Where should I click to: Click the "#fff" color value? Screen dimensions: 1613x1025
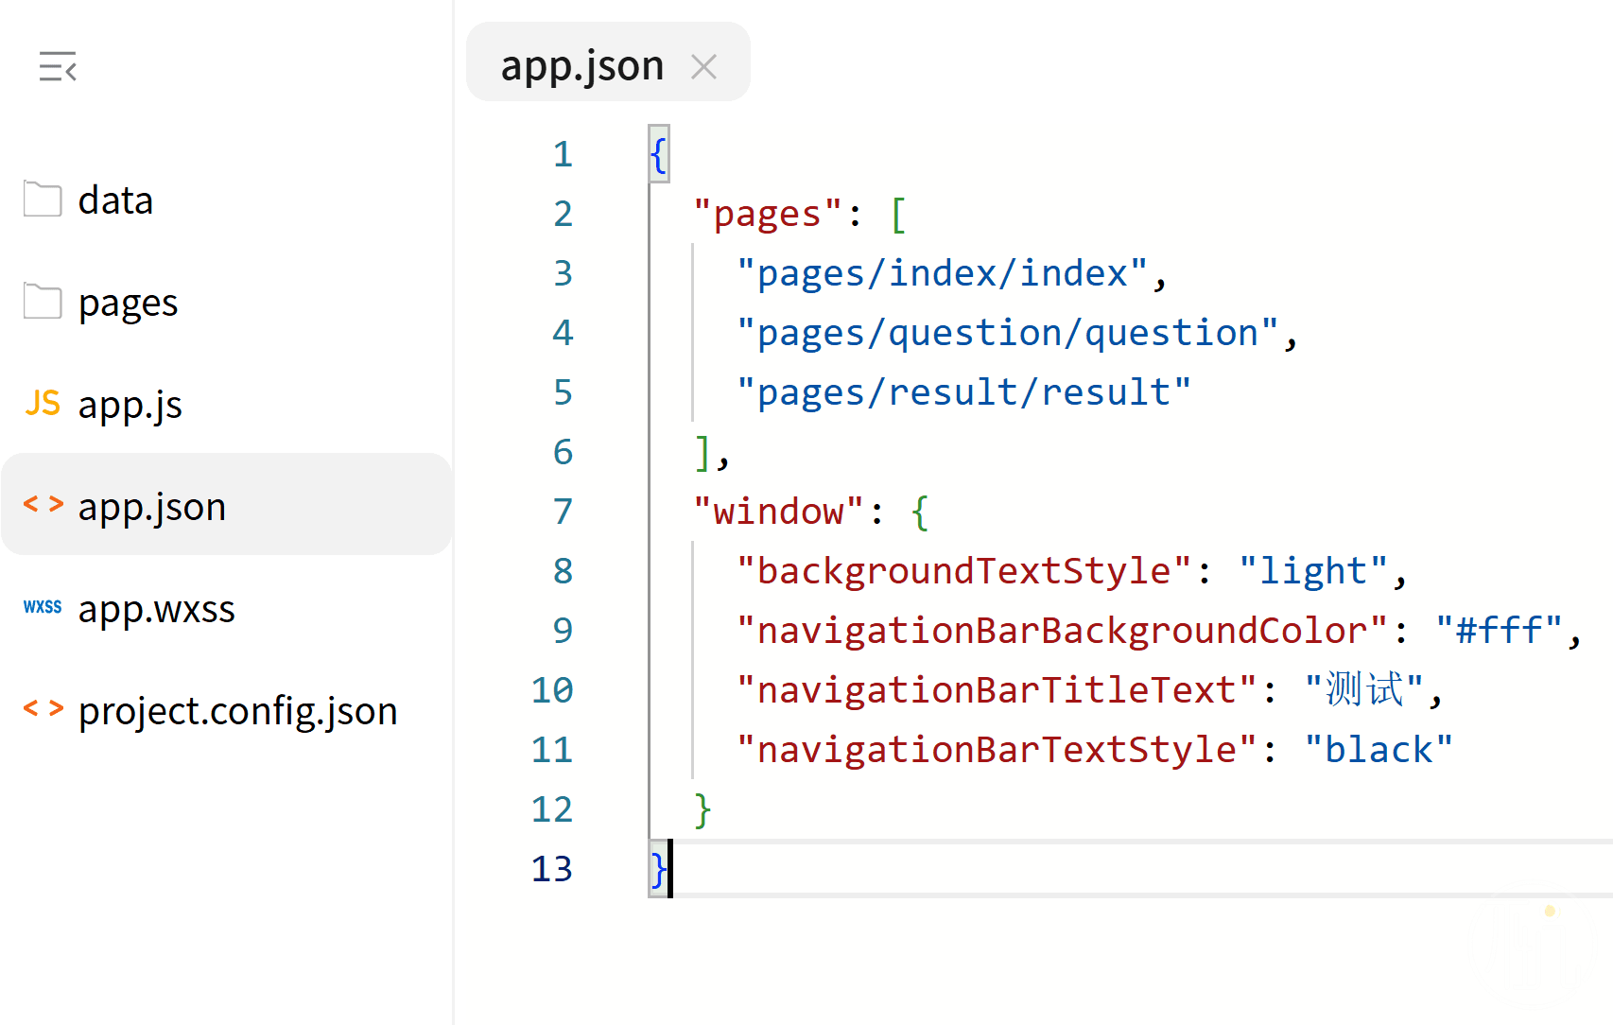click(x=1499, y=631)
